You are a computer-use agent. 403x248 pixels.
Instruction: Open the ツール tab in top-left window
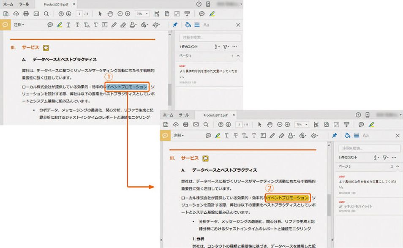tap(24, 4)
